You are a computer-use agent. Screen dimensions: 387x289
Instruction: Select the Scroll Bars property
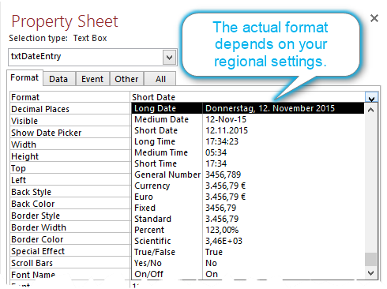(70, 263)
